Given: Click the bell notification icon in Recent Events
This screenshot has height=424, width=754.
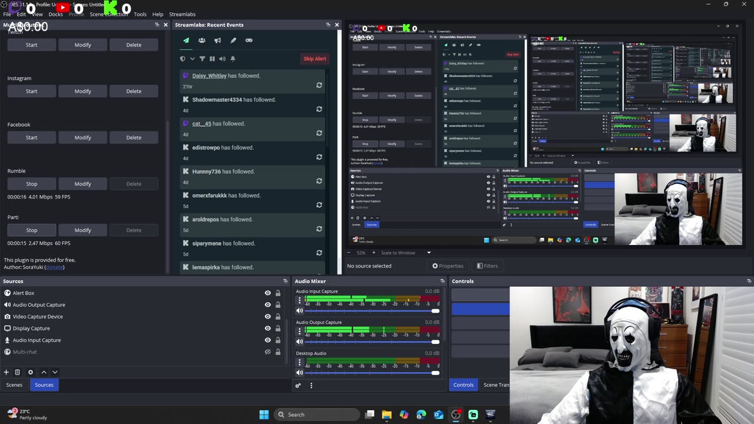Looking at the screenshot, I should (233, 59).
